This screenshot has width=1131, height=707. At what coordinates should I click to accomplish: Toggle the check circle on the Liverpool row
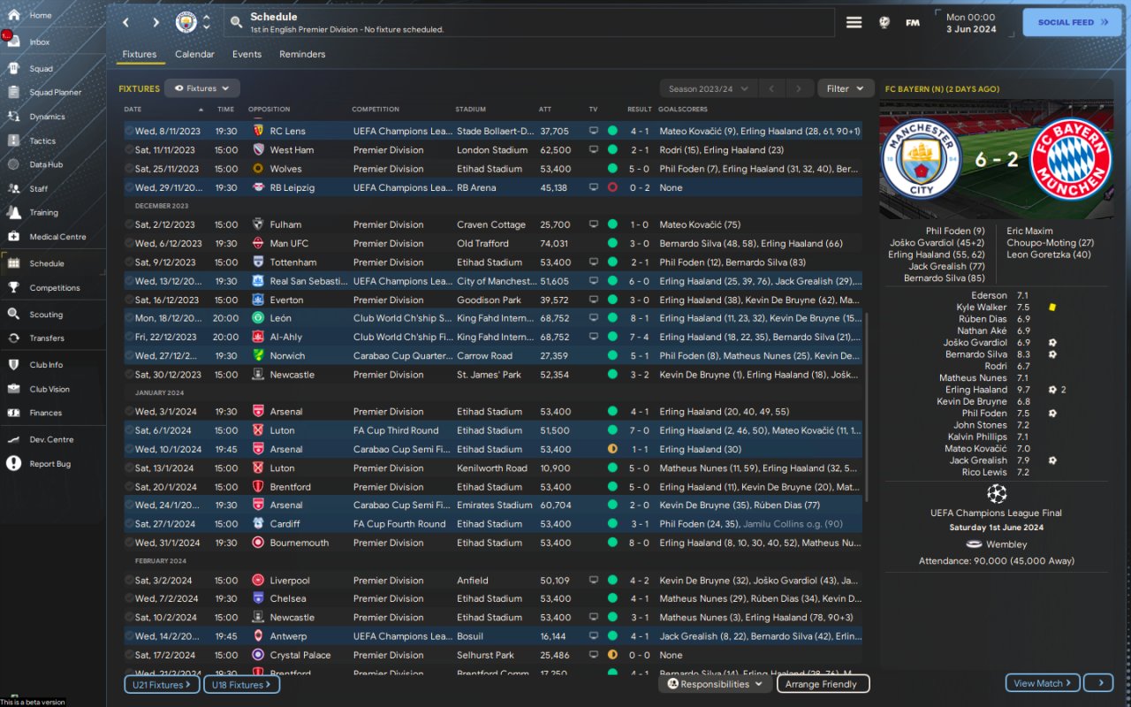[129, 581]
